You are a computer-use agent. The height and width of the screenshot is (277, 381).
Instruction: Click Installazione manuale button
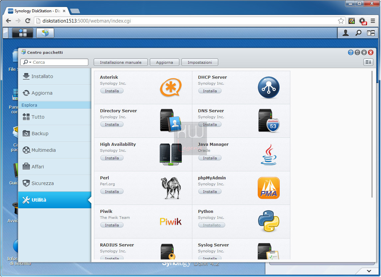click(121, 62)
